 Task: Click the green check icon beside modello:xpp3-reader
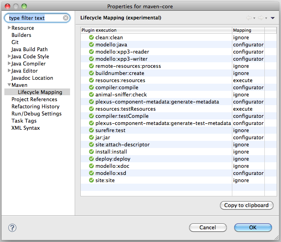point(91,52)
